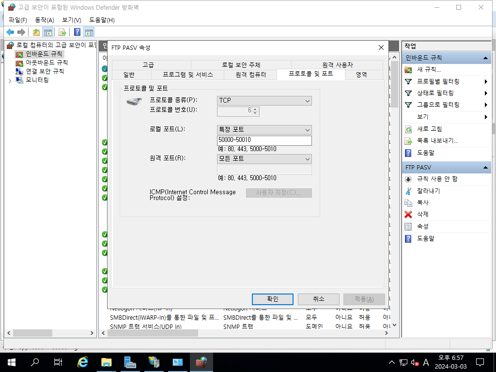
Task: Collapse the 인바운드 규칙 actions section
Action: (x=485, y=58)
